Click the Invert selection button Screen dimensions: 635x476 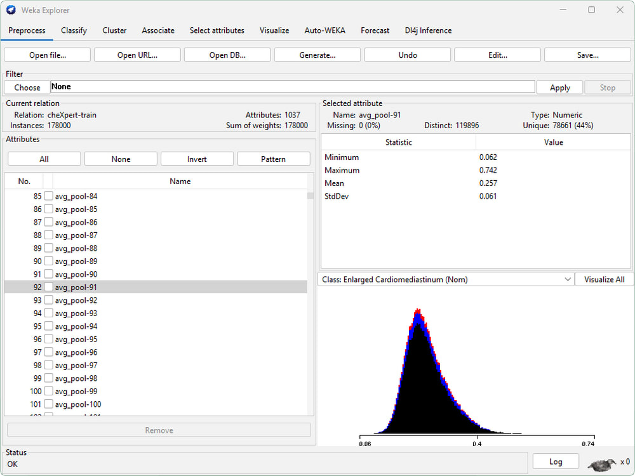point(197,159)
